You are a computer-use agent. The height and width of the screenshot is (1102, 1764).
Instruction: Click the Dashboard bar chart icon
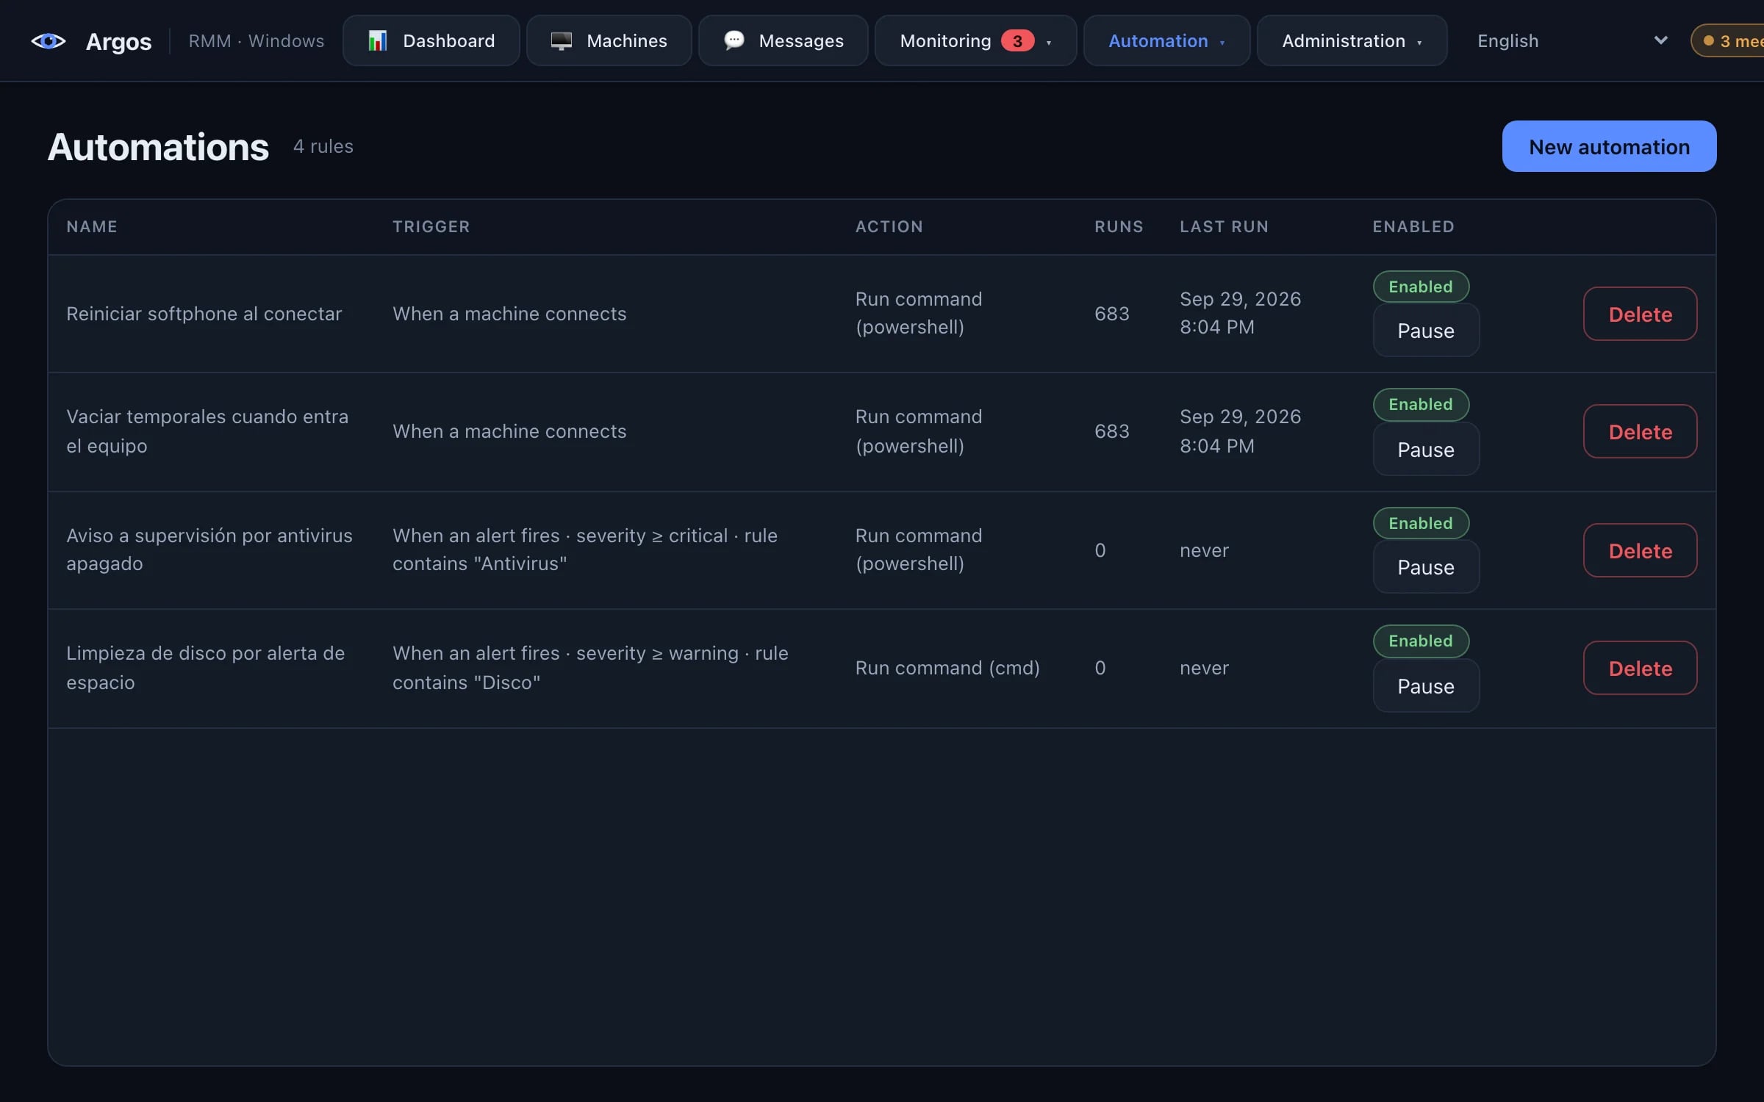[377, 41]
